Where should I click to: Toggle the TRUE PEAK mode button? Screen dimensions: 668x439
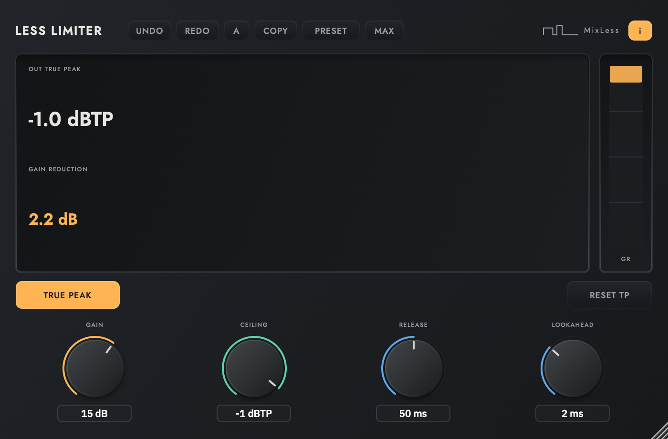pyautogui.click(x=68, y=295)
